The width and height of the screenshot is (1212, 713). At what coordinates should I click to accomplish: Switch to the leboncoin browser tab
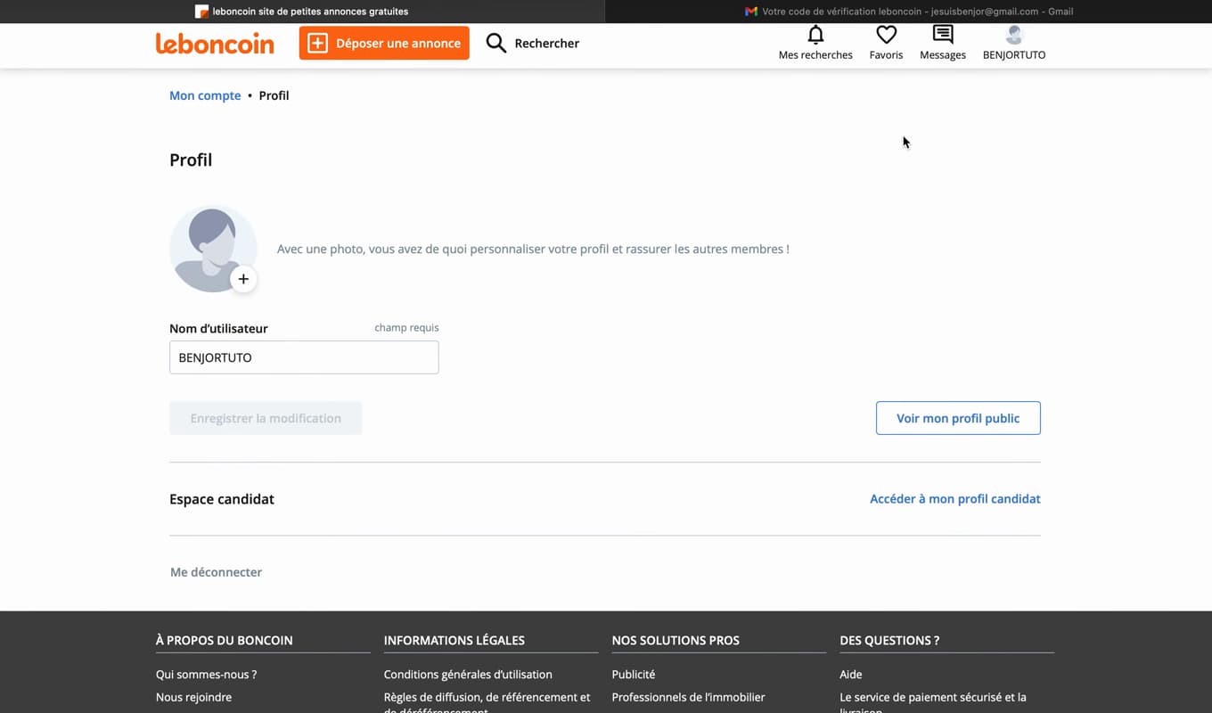(x=302, y=12)
